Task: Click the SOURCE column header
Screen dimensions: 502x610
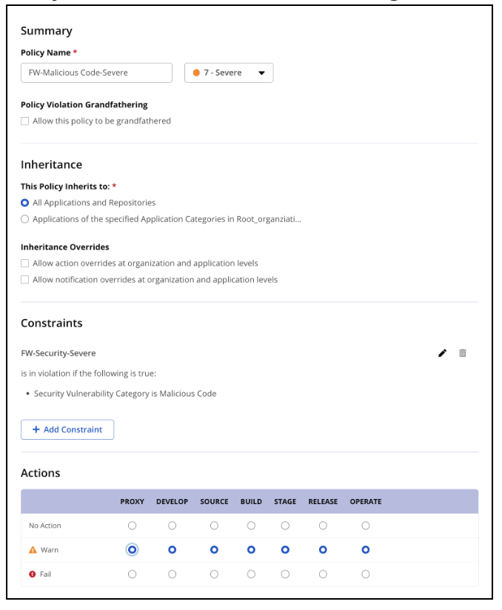Action: point(214,501)
